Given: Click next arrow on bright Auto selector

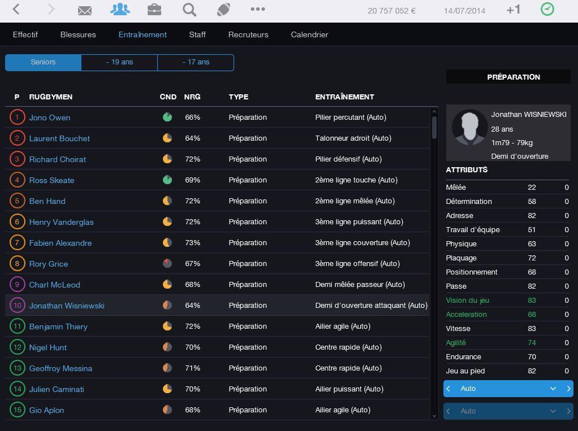Looking at the screenshot, I should 568,389.
